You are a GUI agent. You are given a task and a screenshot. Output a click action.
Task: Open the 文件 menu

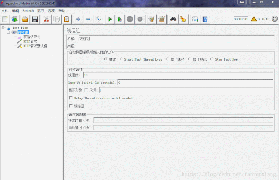coord(5,10)
